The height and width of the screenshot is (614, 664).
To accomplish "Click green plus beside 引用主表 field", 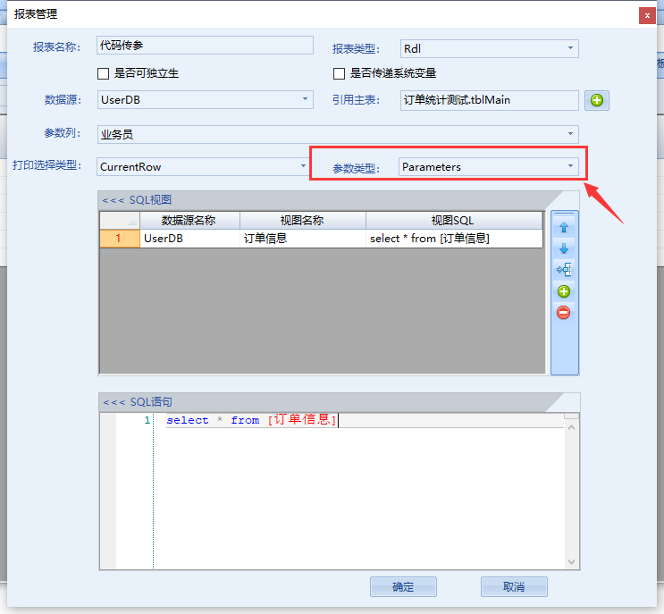I will 597,100.
